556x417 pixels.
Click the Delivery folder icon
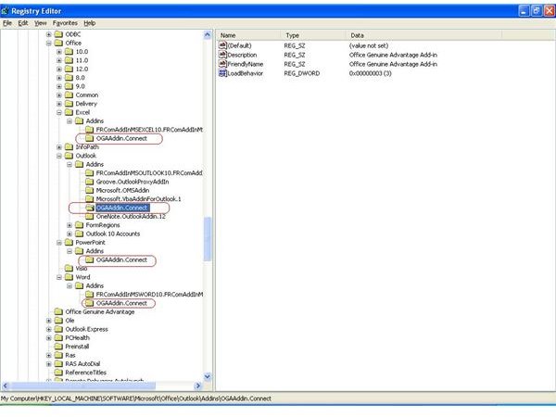tap(69, 104)
